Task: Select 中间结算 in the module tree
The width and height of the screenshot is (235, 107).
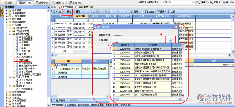Action: pyautogui.click(x=24, y=60)
